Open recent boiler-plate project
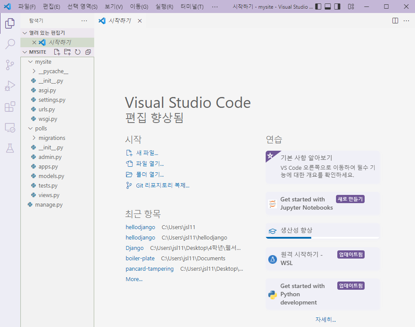Screen dimensions: 415x327 point(140,258)
